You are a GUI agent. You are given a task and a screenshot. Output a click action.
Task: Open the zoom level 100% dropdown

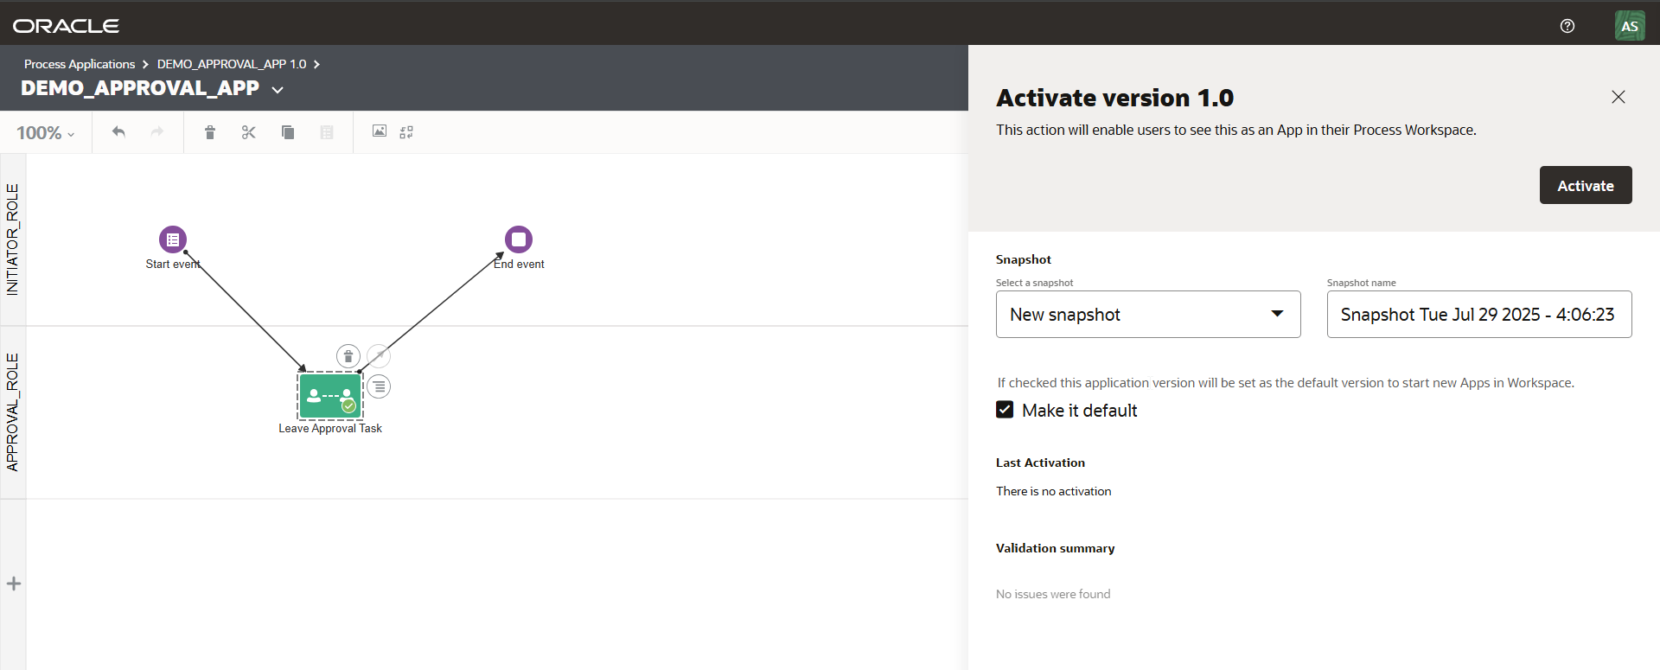(x=46, y=133)
